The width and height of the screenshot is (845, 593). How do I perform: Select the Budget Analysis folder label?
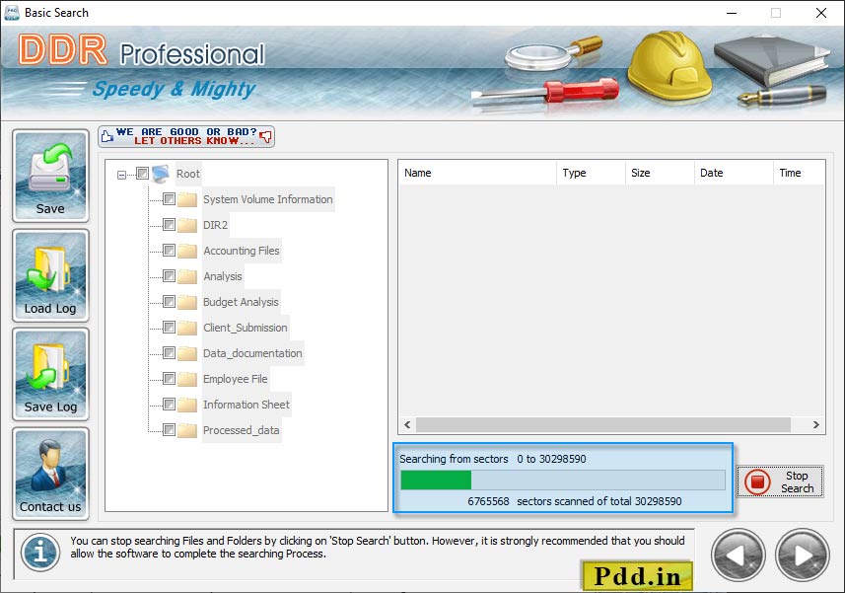pyautogui.click(x=241, y=302)
